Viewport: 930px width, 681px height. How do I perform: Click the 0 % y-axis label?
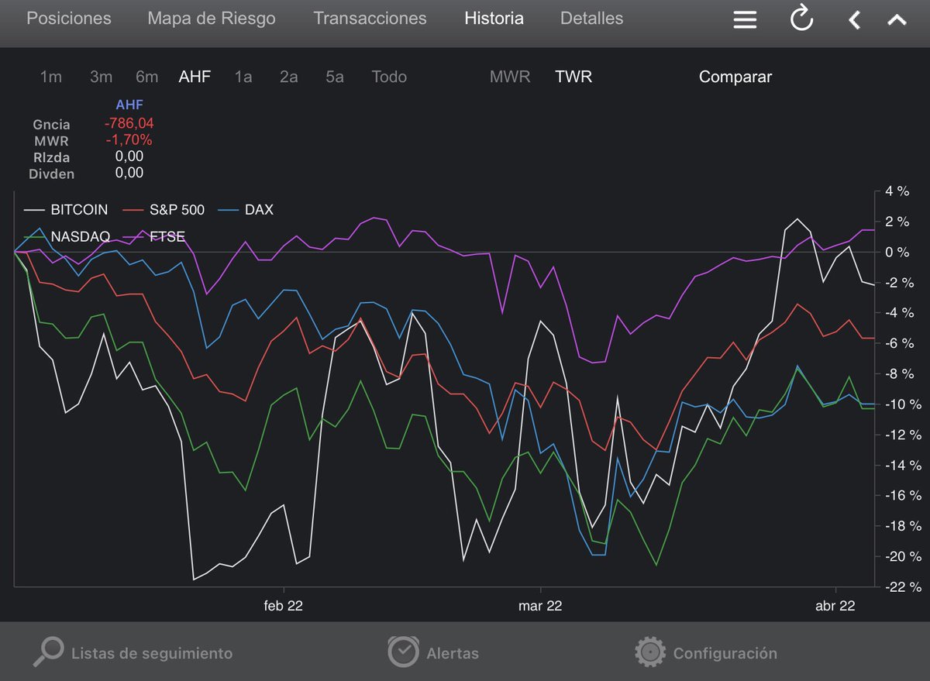click(x=897, y=253)
